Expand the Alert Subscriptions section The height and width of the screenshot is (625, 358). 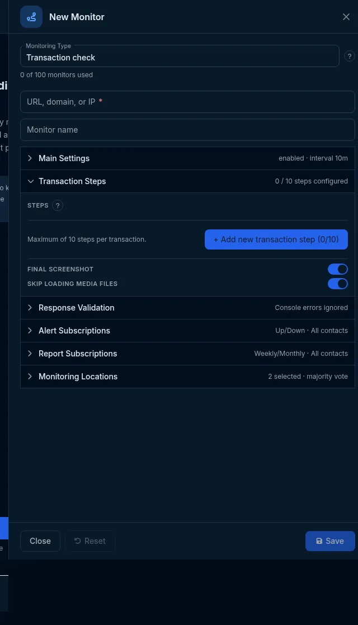click(187, 331)
